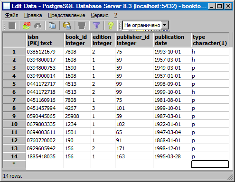Viewport: 235px width, 182px height.
Task: Open the Файл menu
Action: coord(11,15)
